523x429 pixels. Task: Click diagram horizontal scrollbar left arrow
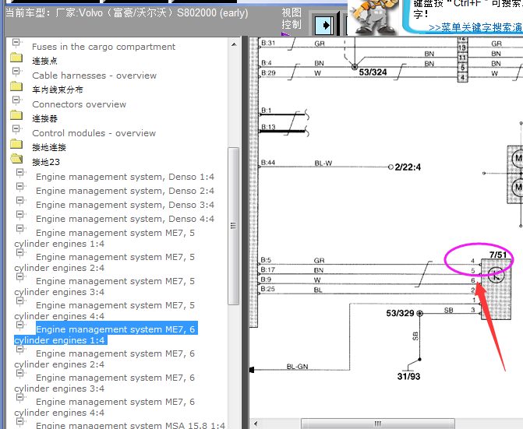pos(256,424)
